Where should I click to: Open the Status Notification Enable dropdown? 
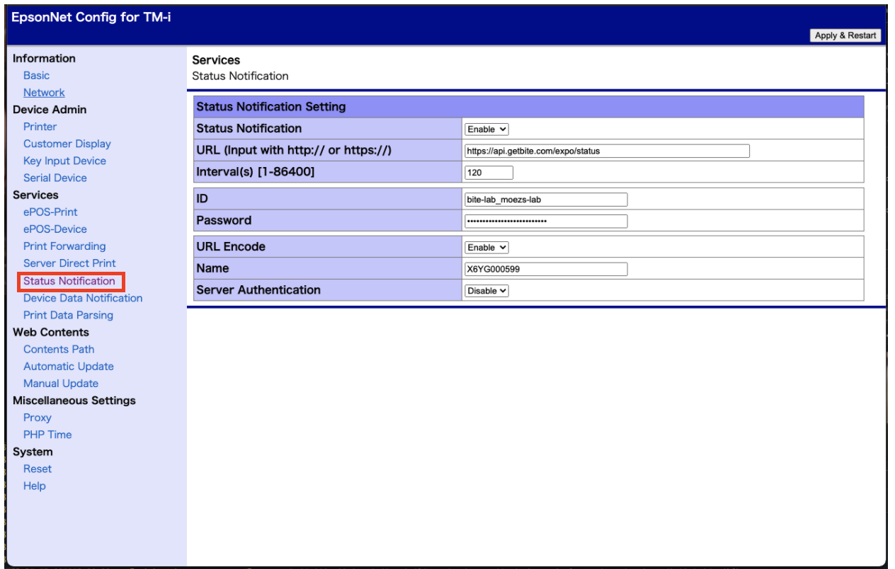coord(486,129)
